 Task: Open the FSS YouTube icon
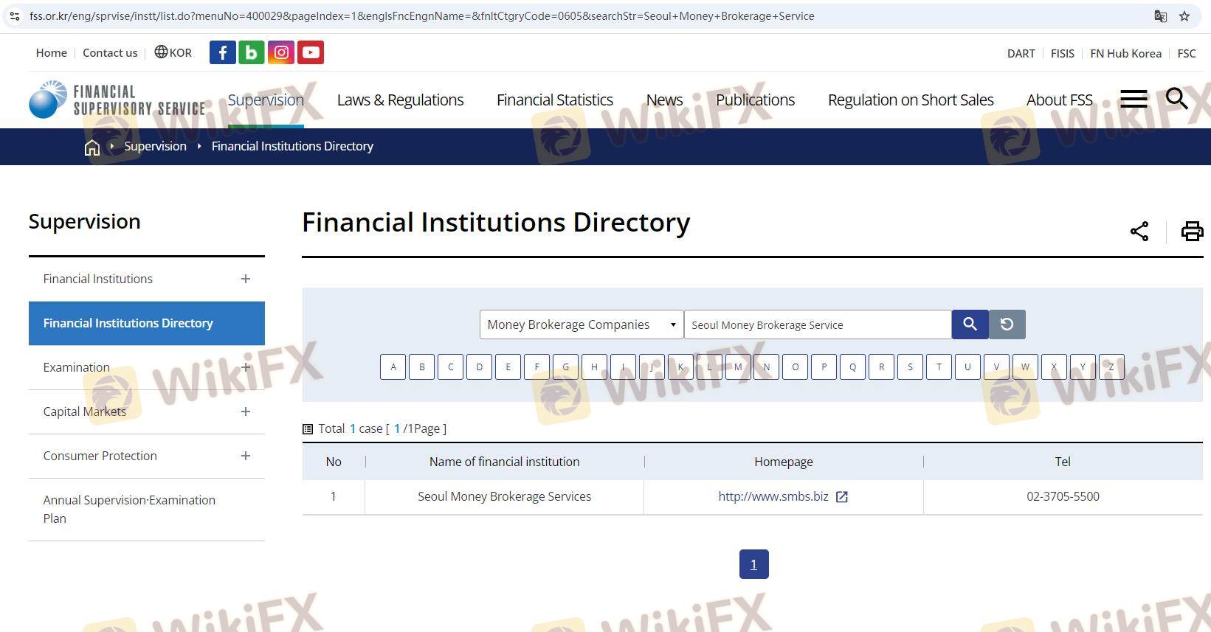tap(311, 52)
